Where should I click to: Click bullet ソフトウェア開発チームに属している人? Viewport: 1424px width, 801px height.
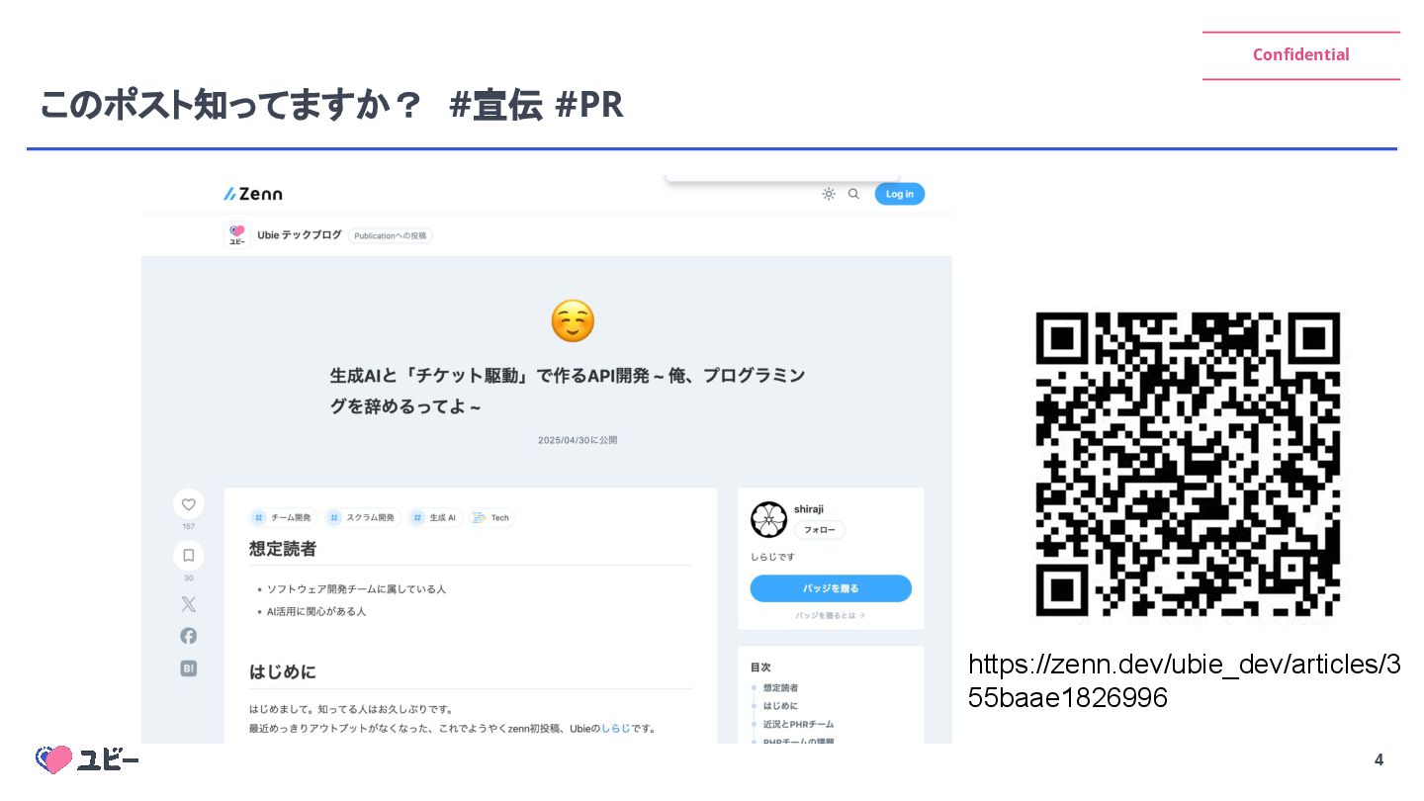(356, 589)
